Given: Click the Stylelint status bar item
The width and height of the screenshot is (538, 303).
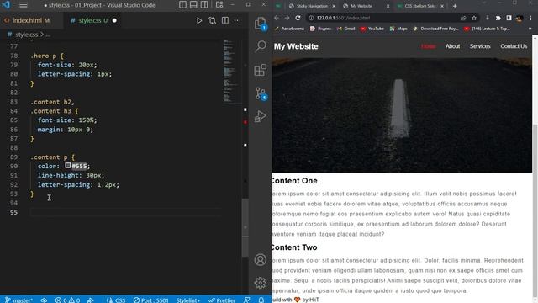Looking at the screenshot, I should (188, 300).
